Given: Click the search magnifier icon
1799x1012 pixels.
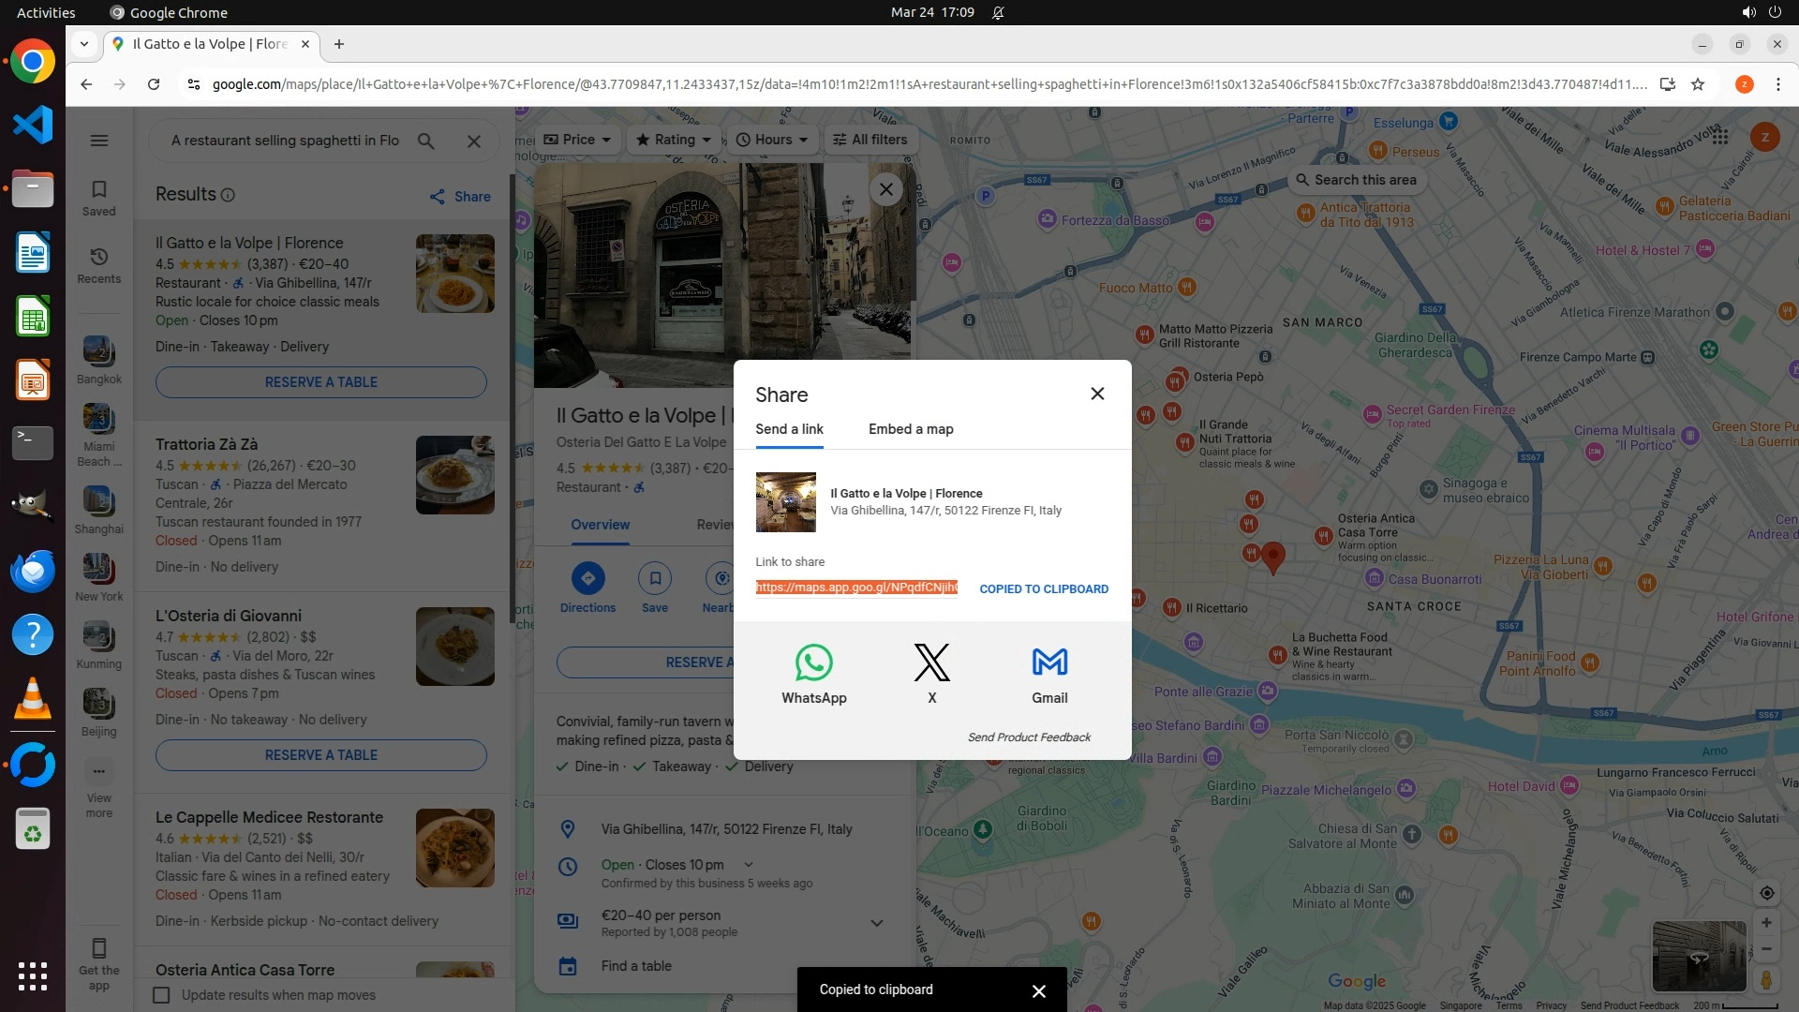Looking at the screenshot, I should pyautogui.click(x=425, y=141).
